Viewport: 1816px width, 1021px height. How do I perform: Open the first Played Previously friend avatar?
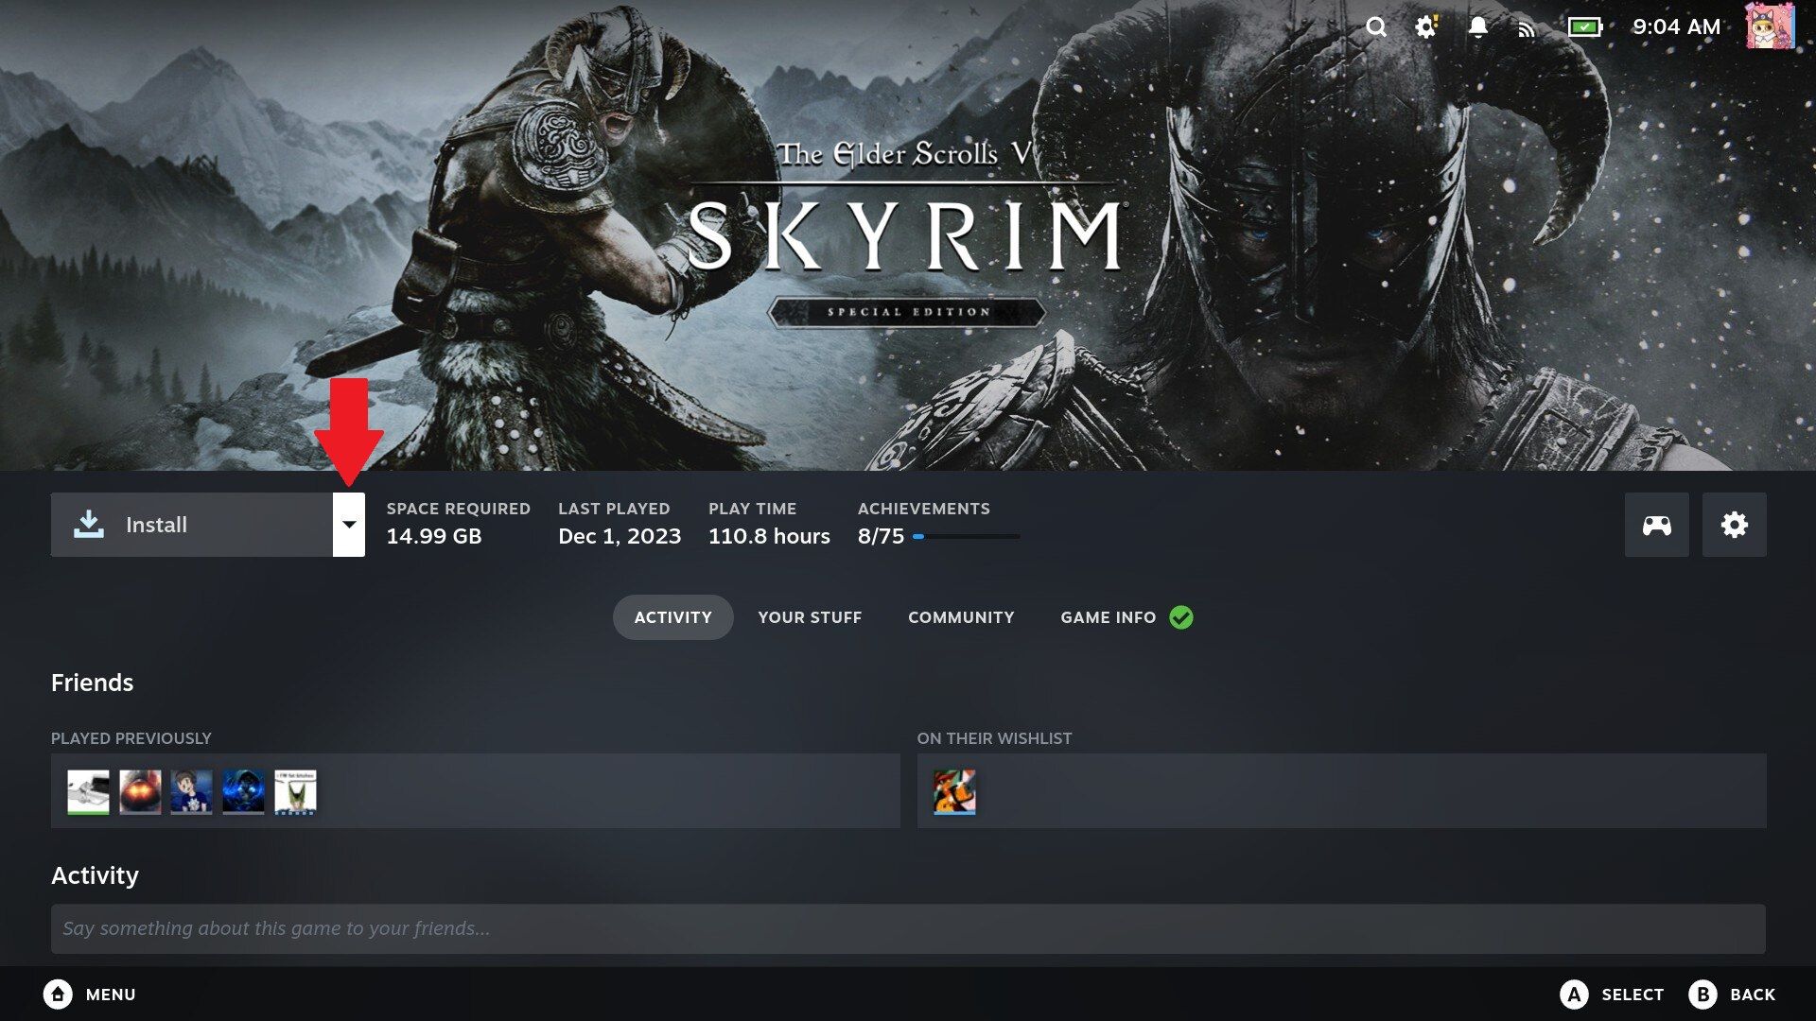click(87, 791)
